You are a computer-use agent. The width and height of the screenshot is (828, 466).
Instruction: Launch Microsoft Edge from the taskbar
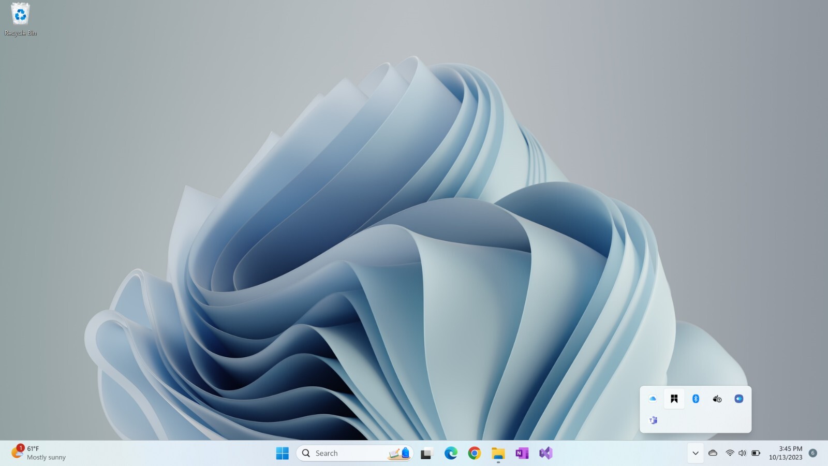pos(451,453)
